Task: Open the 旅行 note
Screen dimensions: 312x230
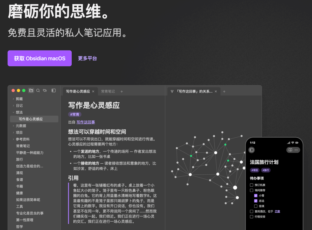Action: (20, 159)
